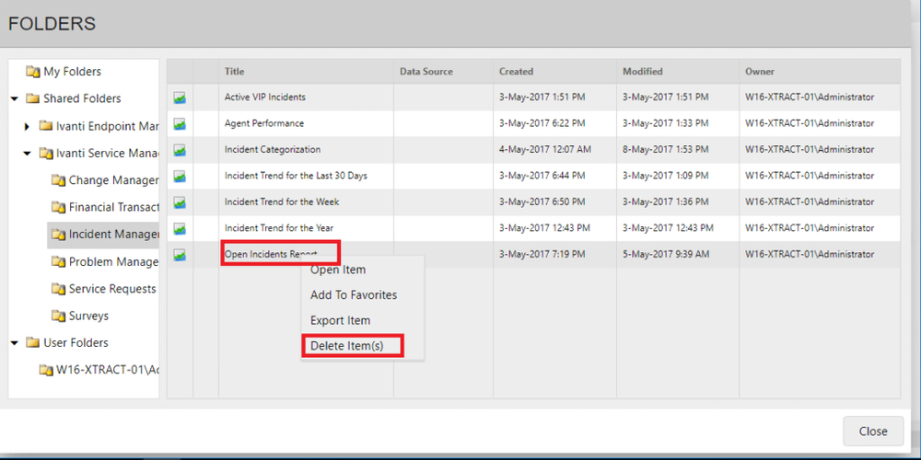Click report icon for Active VIP Incidents

[180, 98]
